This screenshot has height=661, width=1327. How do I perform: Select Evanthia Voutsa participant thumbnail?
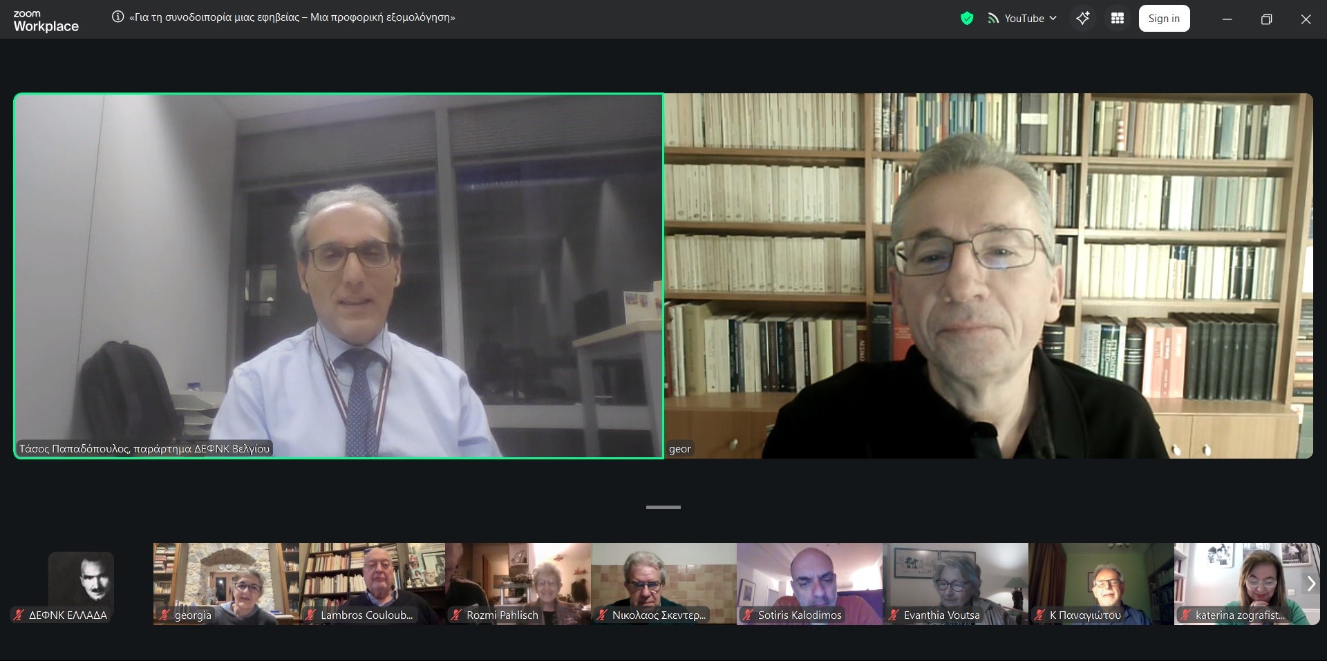coord(955,584)
